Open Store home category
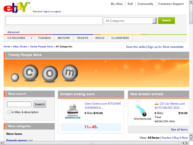The height and width of the screenshot is (145, 193). click(14, 134)
